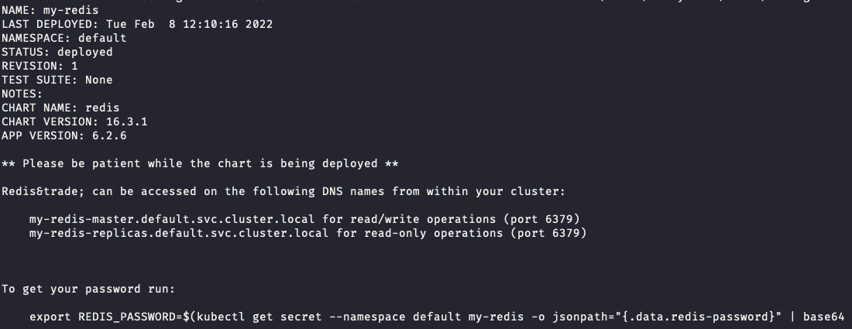Screen dimensions: 852x329
Task: Click the "NOTES:" line
Action: tap(22, 94)
